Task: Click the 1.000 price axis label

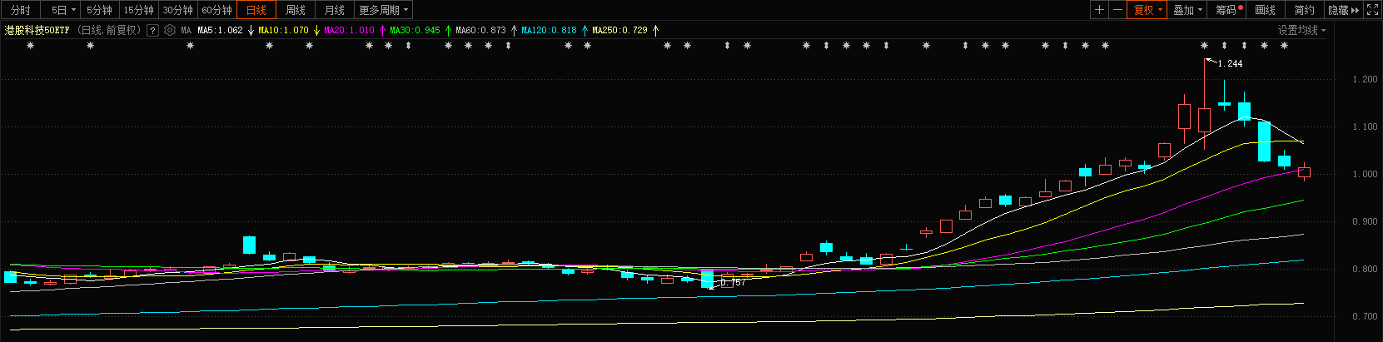Action: pos(1365,175)
